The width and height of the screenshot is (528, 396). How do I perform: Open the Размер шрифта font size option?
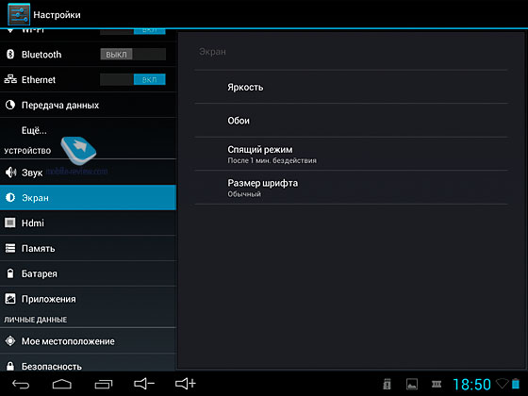pos(351,188)
